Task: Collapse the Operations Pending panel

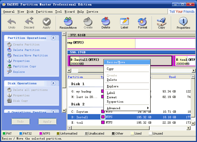Action: [53, 112]
